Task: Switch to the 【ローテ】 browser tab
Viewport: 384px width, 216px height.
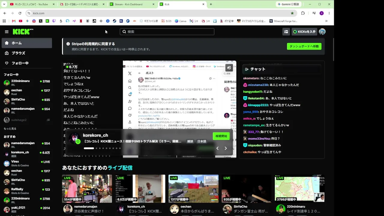Action: tap(82, 4)
